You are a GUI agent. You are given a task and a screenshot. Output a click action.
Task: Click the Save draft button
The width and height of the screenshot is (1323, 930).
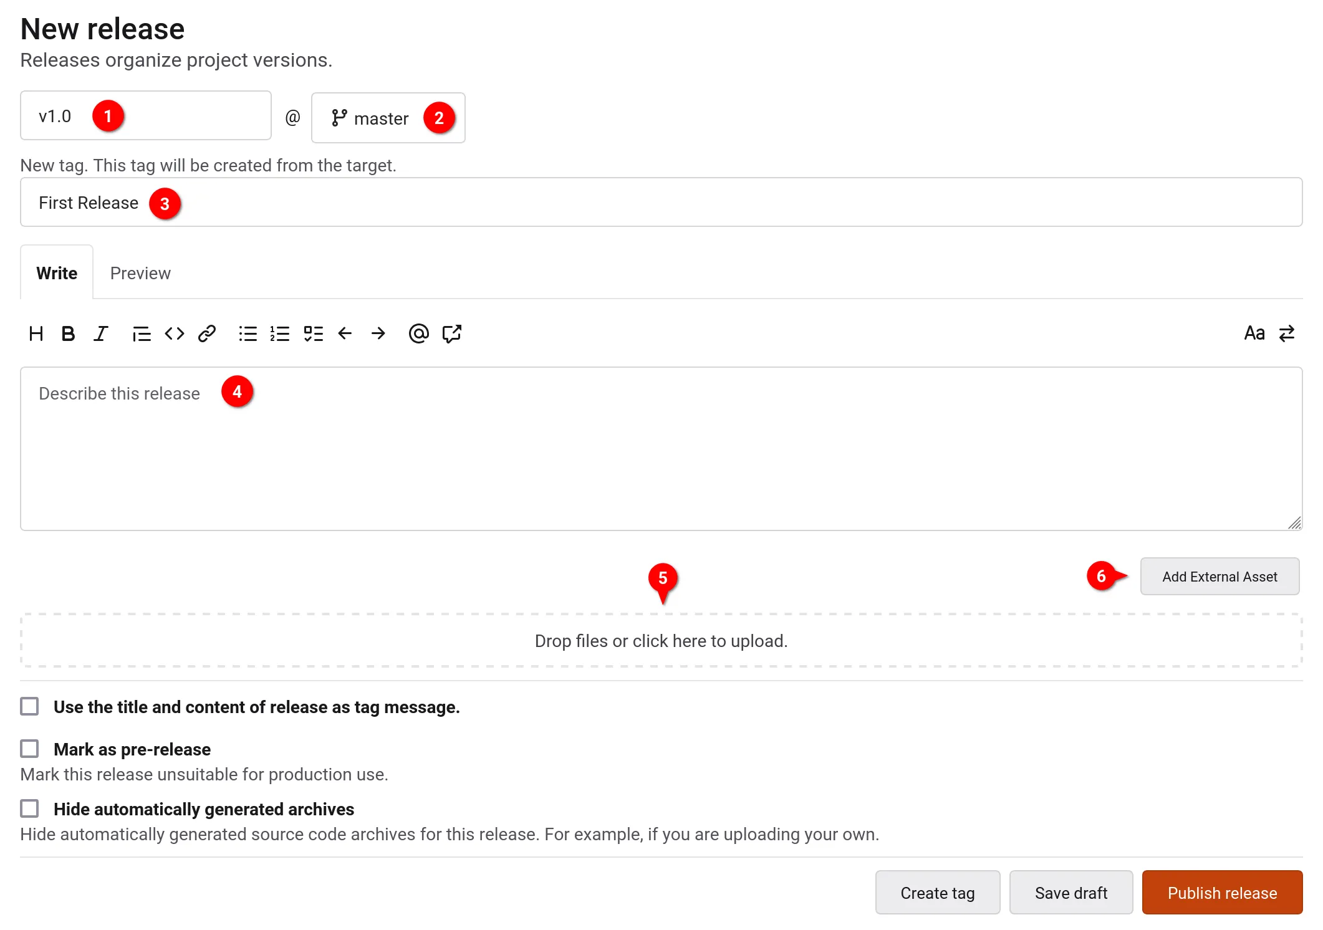click(1070, 893)
